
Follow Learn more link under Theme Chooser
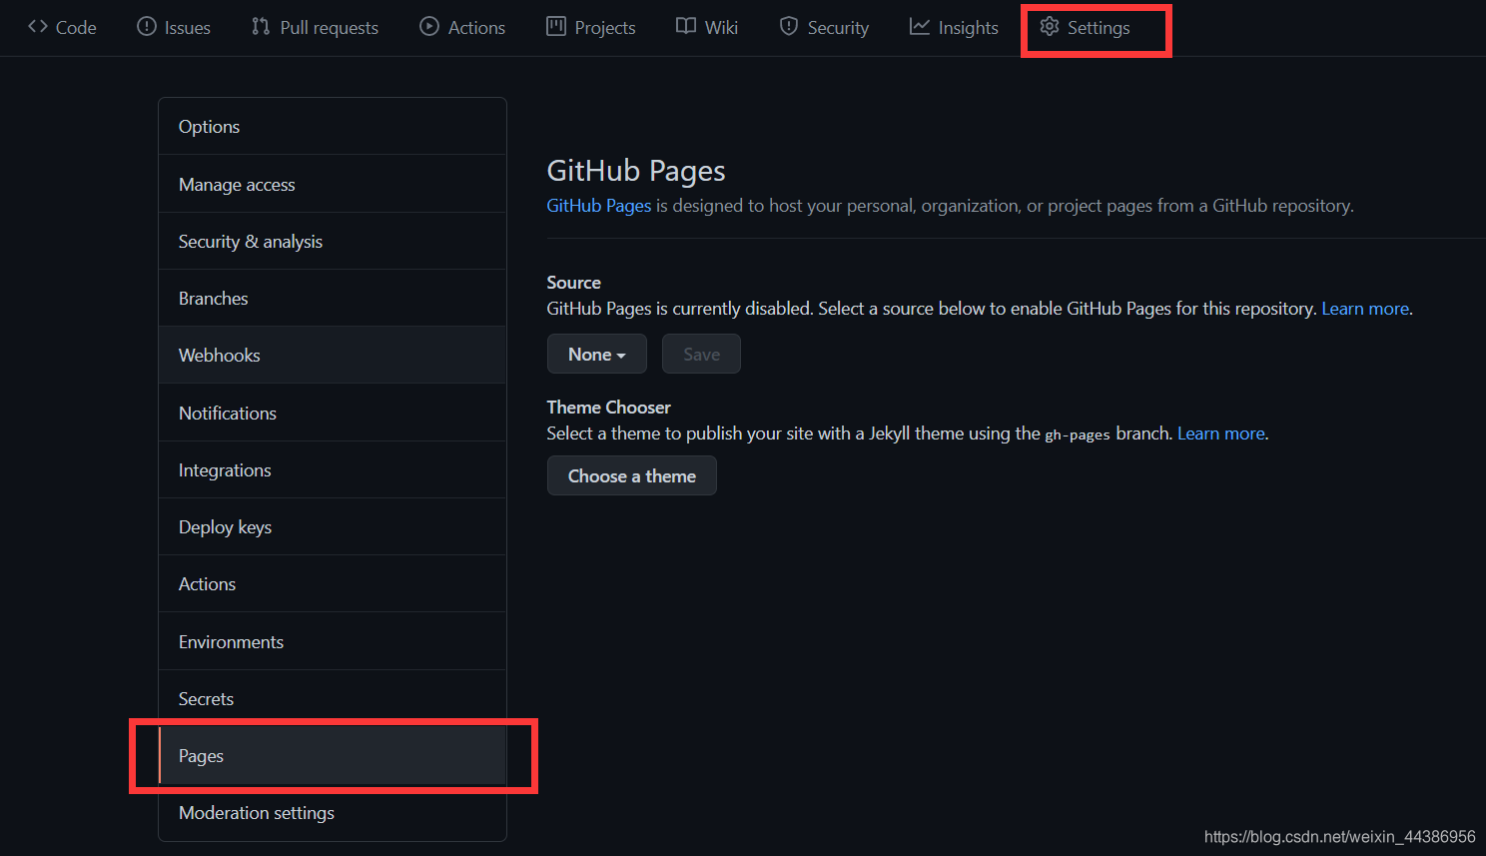click(x=1221, y=433)
